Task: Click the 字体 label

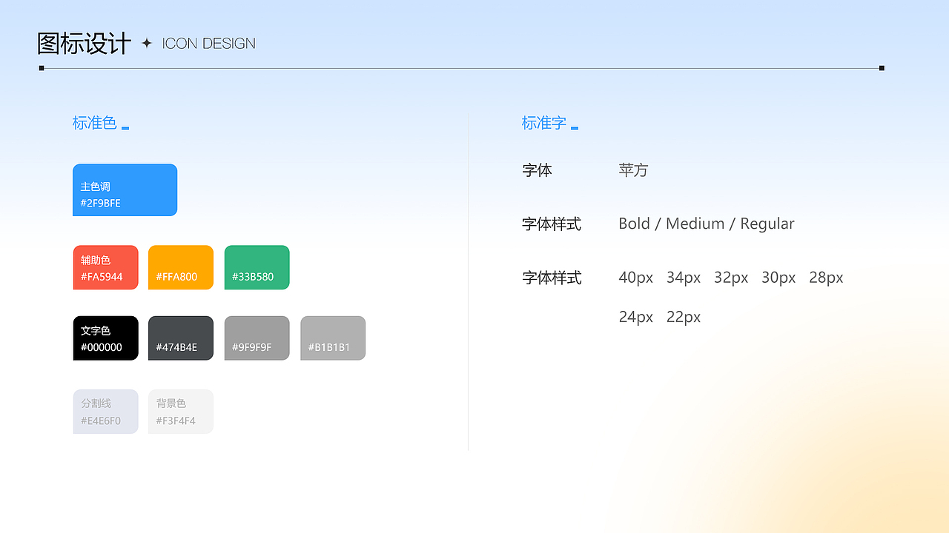Action: [538, 170]
